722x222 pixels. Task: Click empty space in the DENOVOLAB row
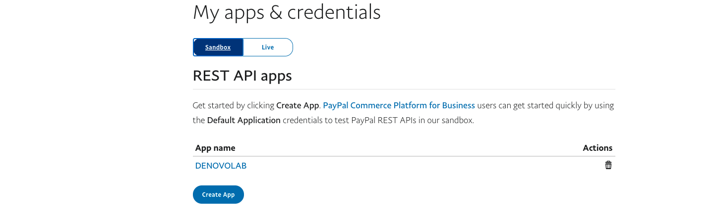[x=421, y=166]
